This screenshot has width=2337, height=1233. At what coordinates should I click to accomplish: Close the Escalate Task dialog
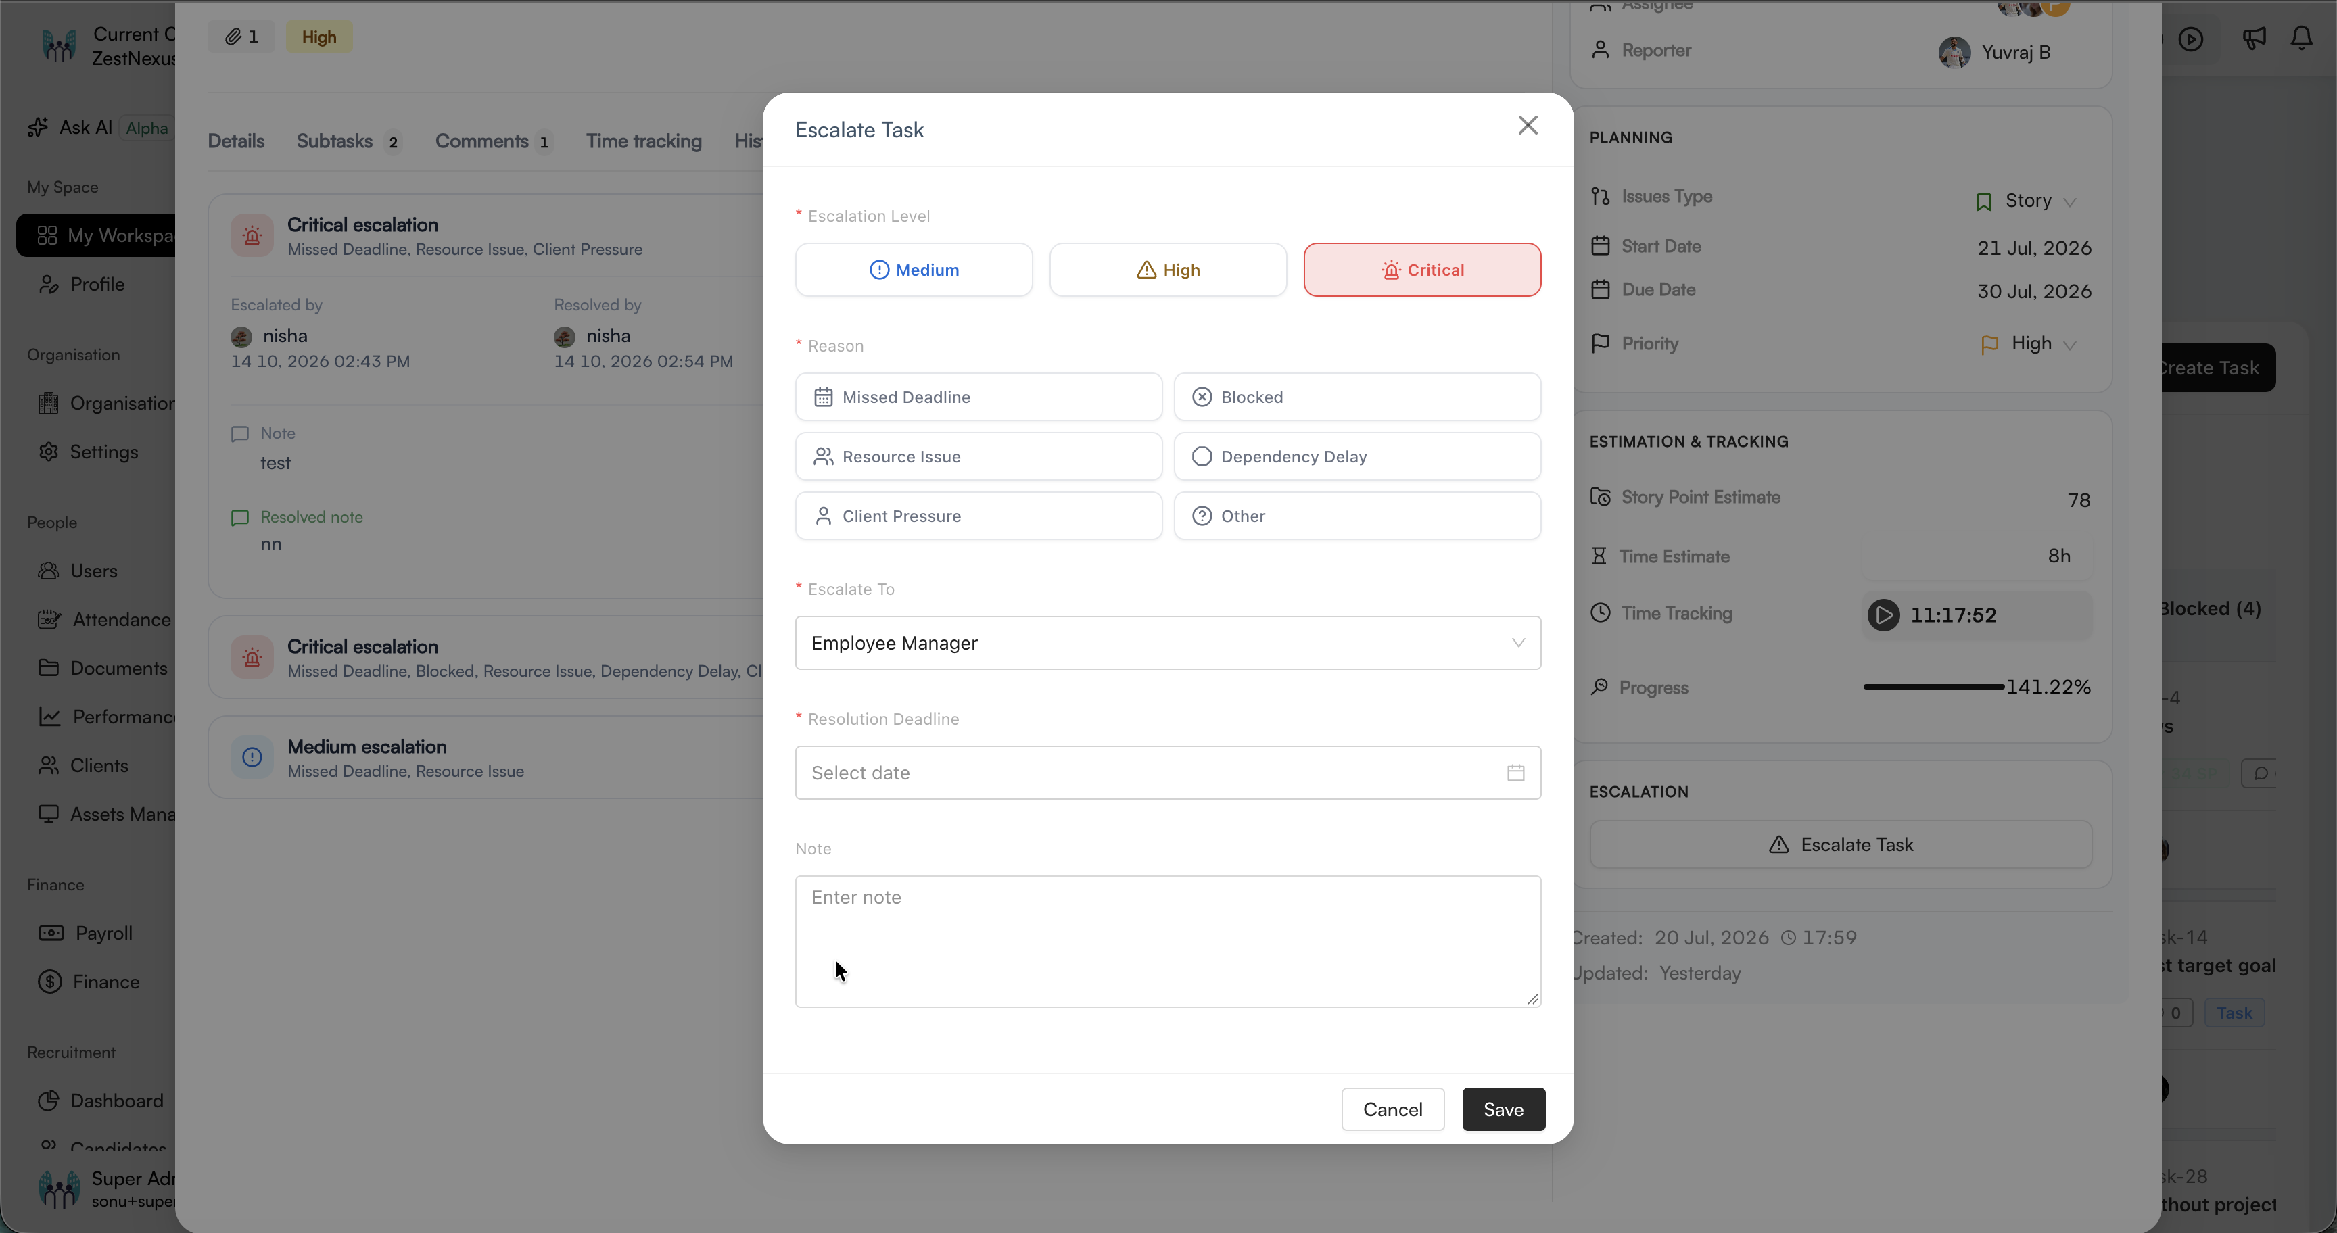[1528, 125]
